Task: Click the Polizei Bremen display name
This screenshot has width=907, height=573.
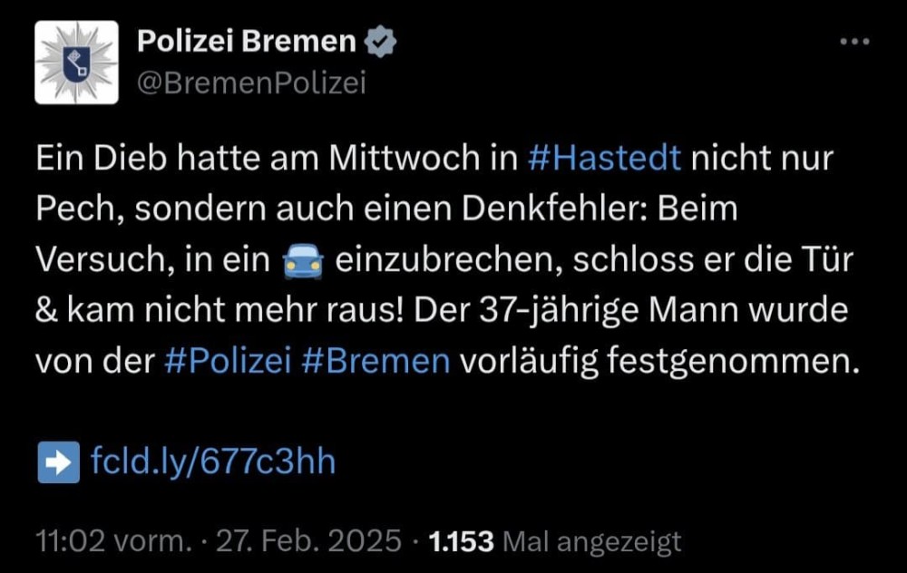Action: [247, 41]
